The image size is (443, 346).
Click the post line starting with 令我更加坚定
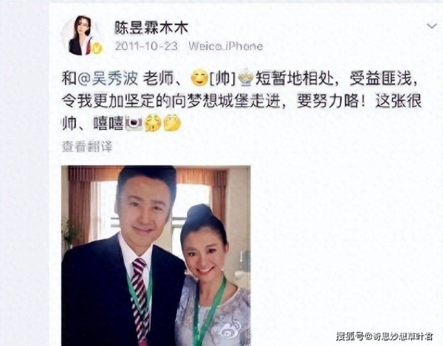point(242,101)
